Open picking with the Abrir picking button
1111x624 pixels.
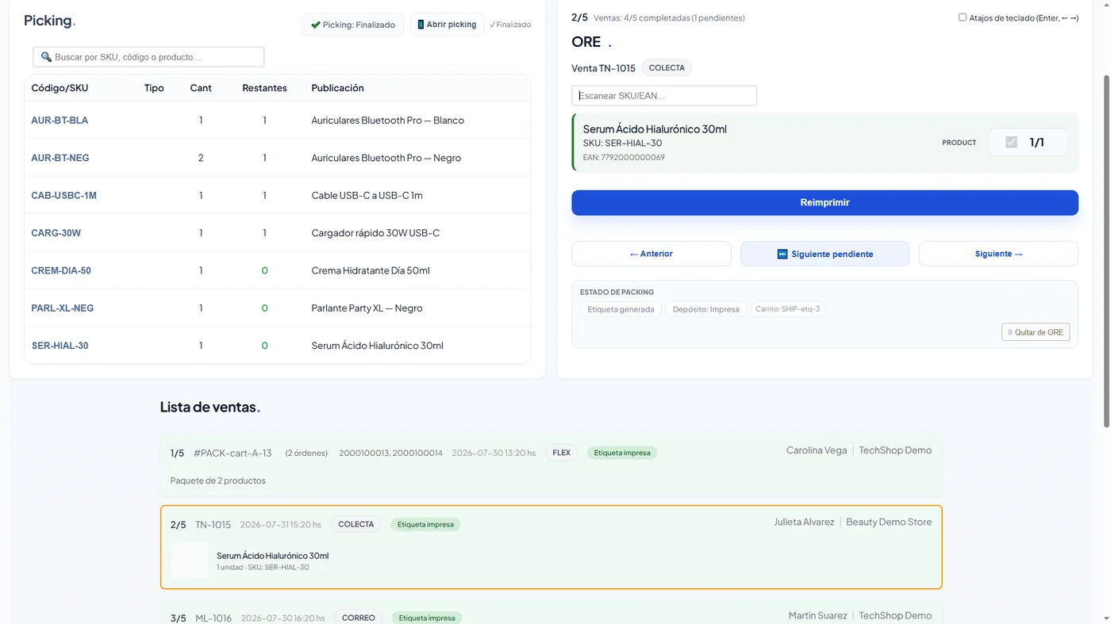click(447, 25)
